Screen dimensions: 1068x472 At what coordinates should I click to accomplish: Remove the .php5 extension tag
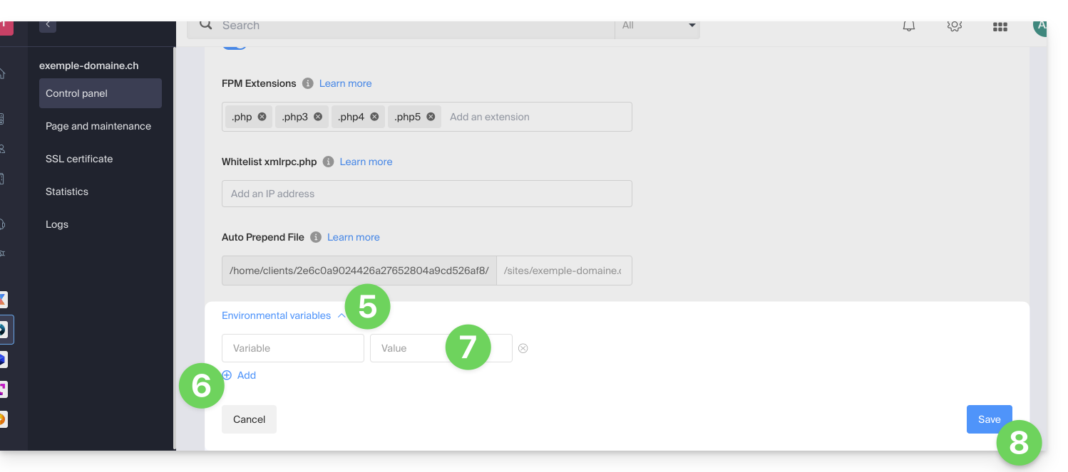(x=431, y=117)
